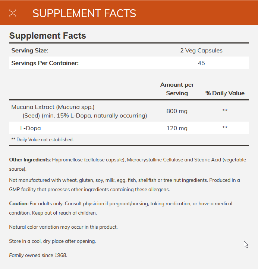This screenshot has height=270, width=258.
Task: Select the Servings Per Container label
Action: pyautogui.click(x=45, y=63)
